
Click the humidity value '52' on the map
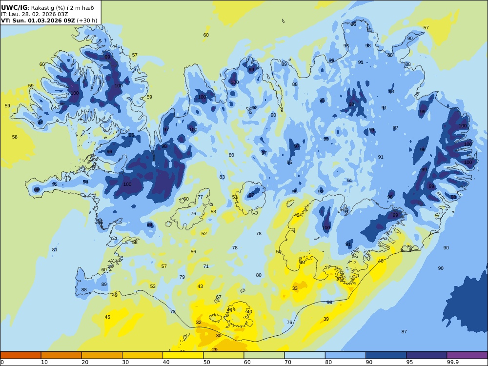pos(204,233)
